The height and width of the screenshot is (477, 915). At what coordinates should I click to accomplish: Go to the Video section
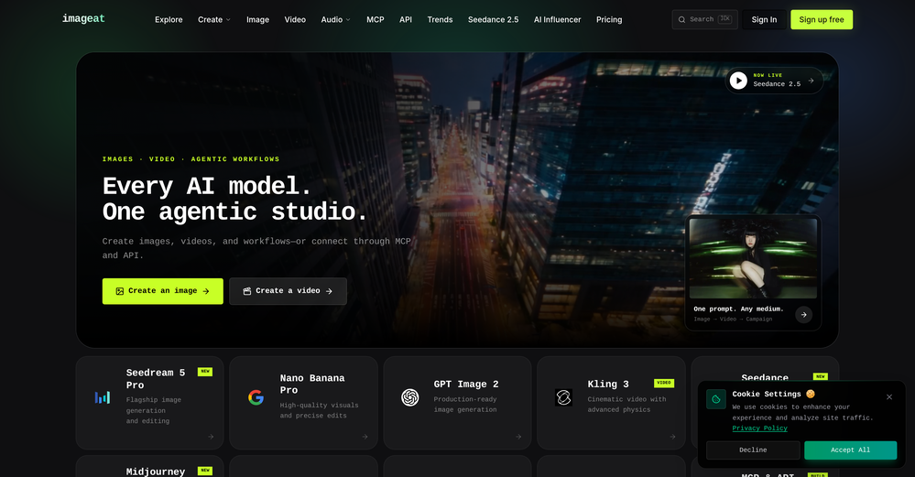coord(295,20)
